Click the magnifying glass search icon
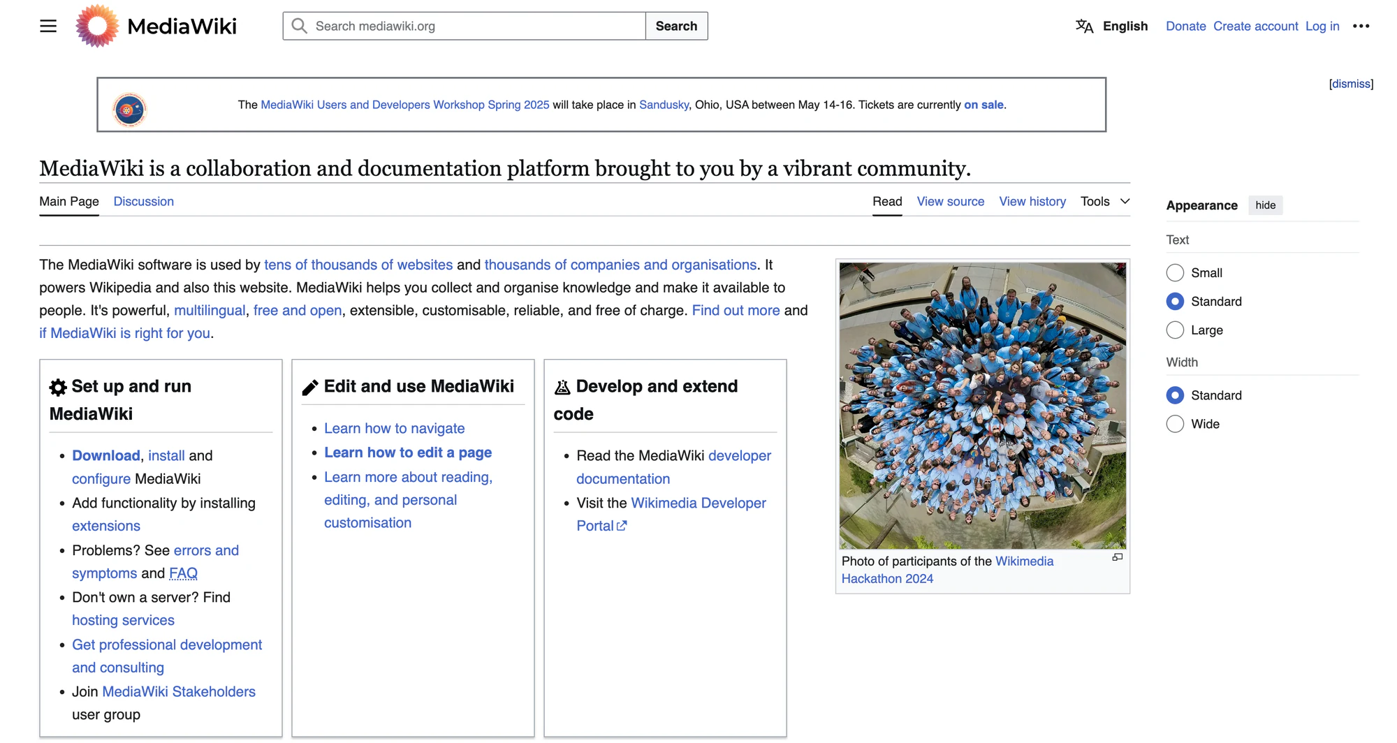This screenshot has height=743, width=1397. [300, 26]
